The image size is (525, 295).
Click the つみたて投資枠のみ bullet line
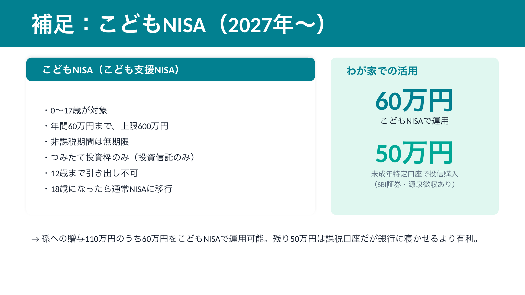122,157
